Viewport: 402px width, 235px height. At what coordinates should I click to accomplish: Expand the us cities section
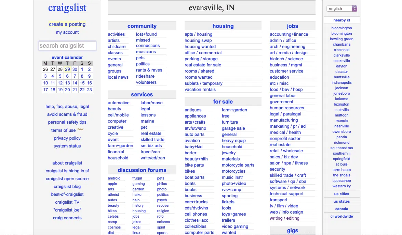click(x=341, y=194)
